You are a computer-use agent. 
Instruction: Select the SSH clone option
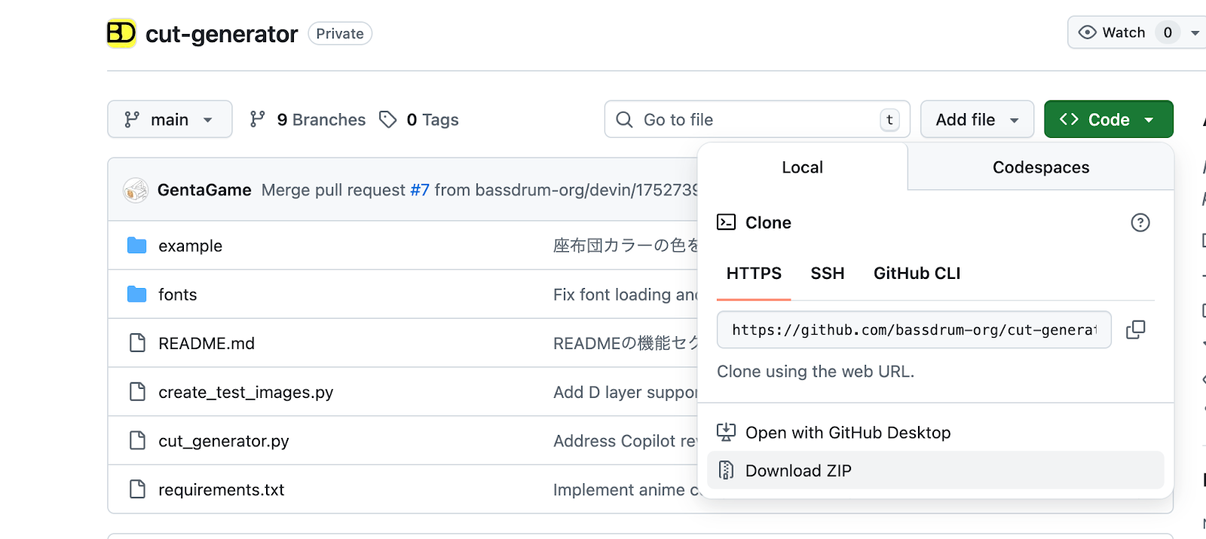point(827,274)
